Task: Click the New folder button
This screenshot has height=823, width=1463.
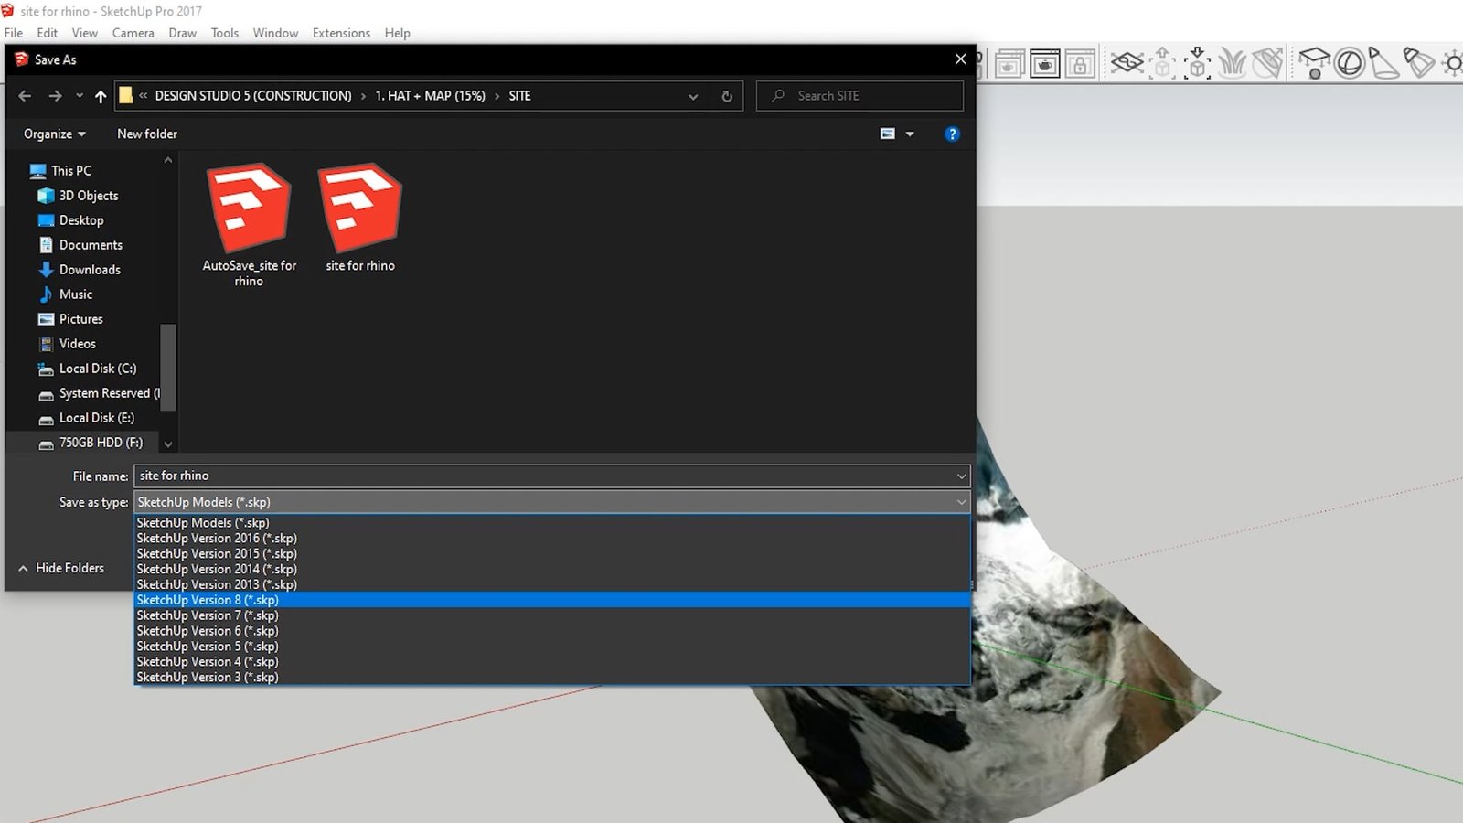Action: (x=147, y=134)
